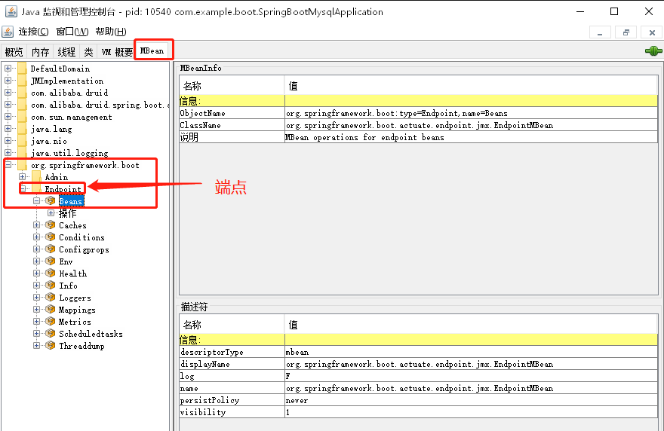The height and width of the screenshot is (431, 664).
Task: Open the 帮助(H) menu
Action: [110, 32]
